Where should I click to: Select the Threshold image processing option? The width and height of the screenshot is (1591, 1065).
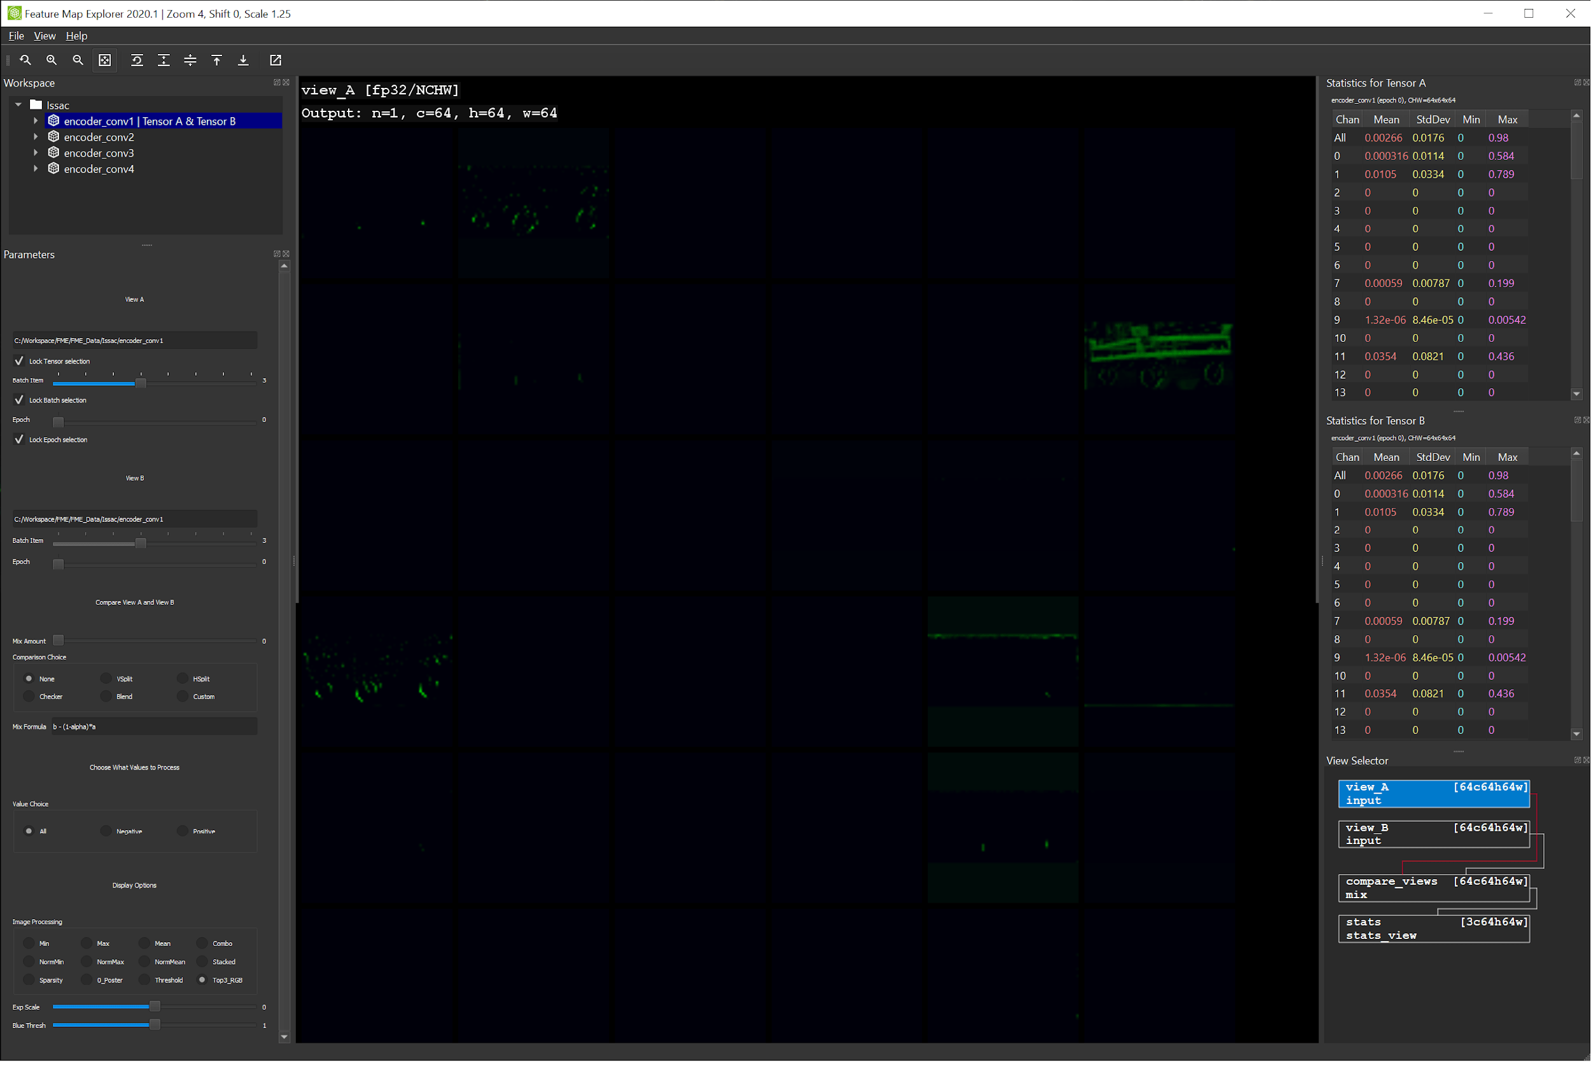pos(144,980)
